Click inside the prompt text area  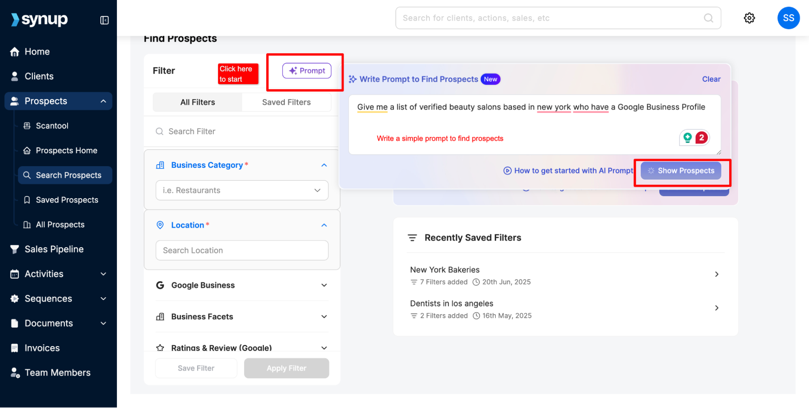coord(534,125)
